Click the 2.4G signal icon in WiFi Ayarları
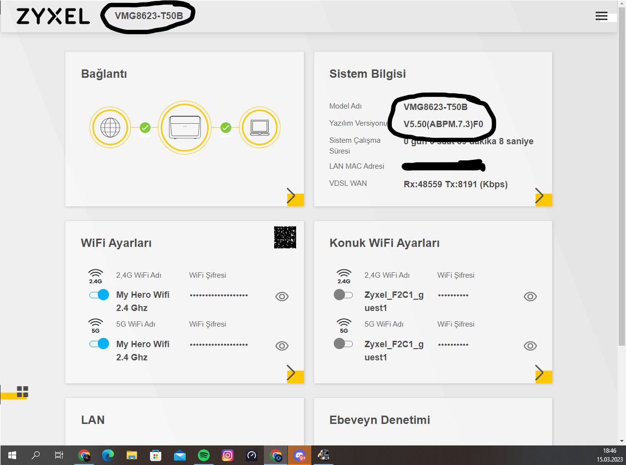 (95, 276)
